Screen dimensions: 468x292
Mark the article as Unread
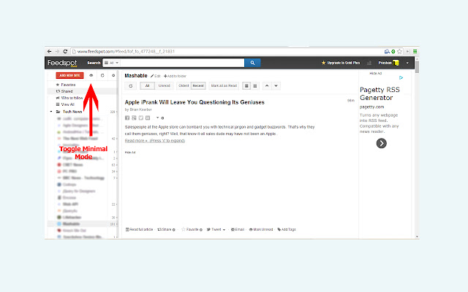tap(261, 229)
